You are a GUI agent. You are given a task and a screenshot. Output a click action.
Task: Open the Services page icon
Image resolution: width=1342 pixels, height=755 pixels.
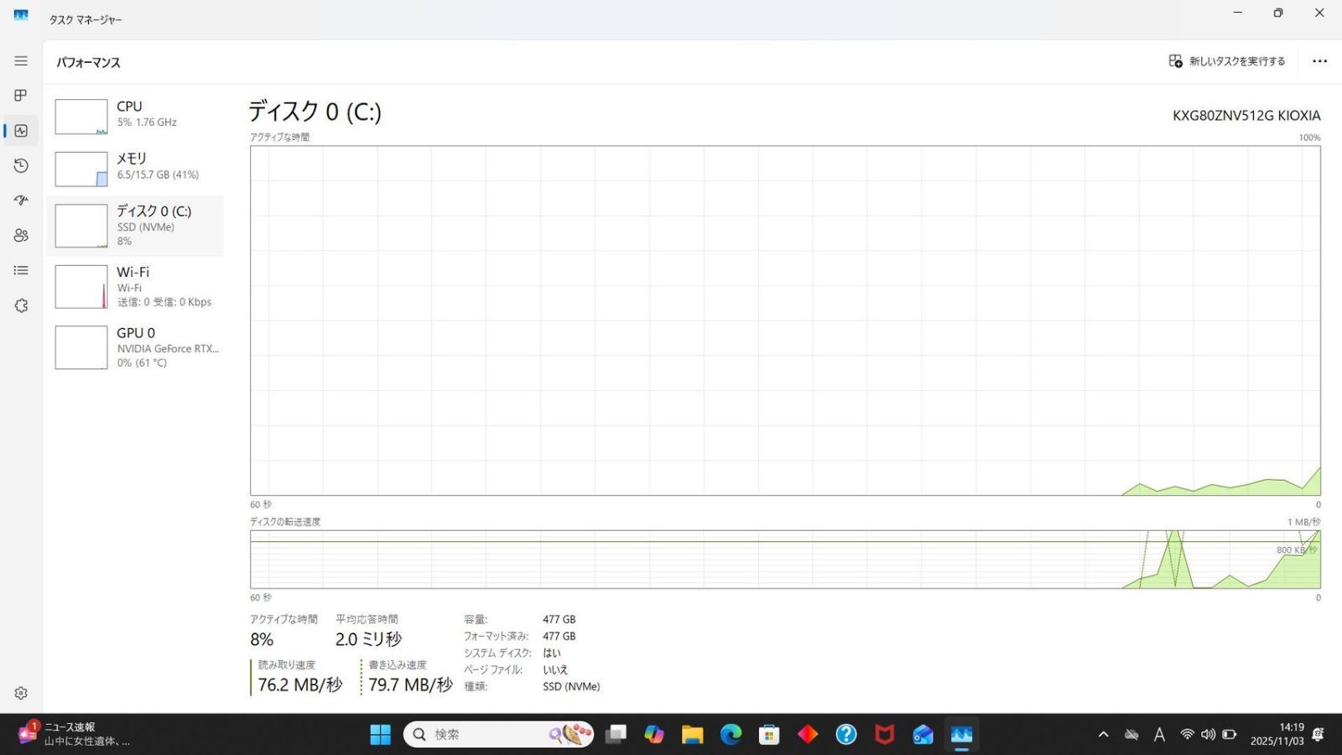pos(21,305)
